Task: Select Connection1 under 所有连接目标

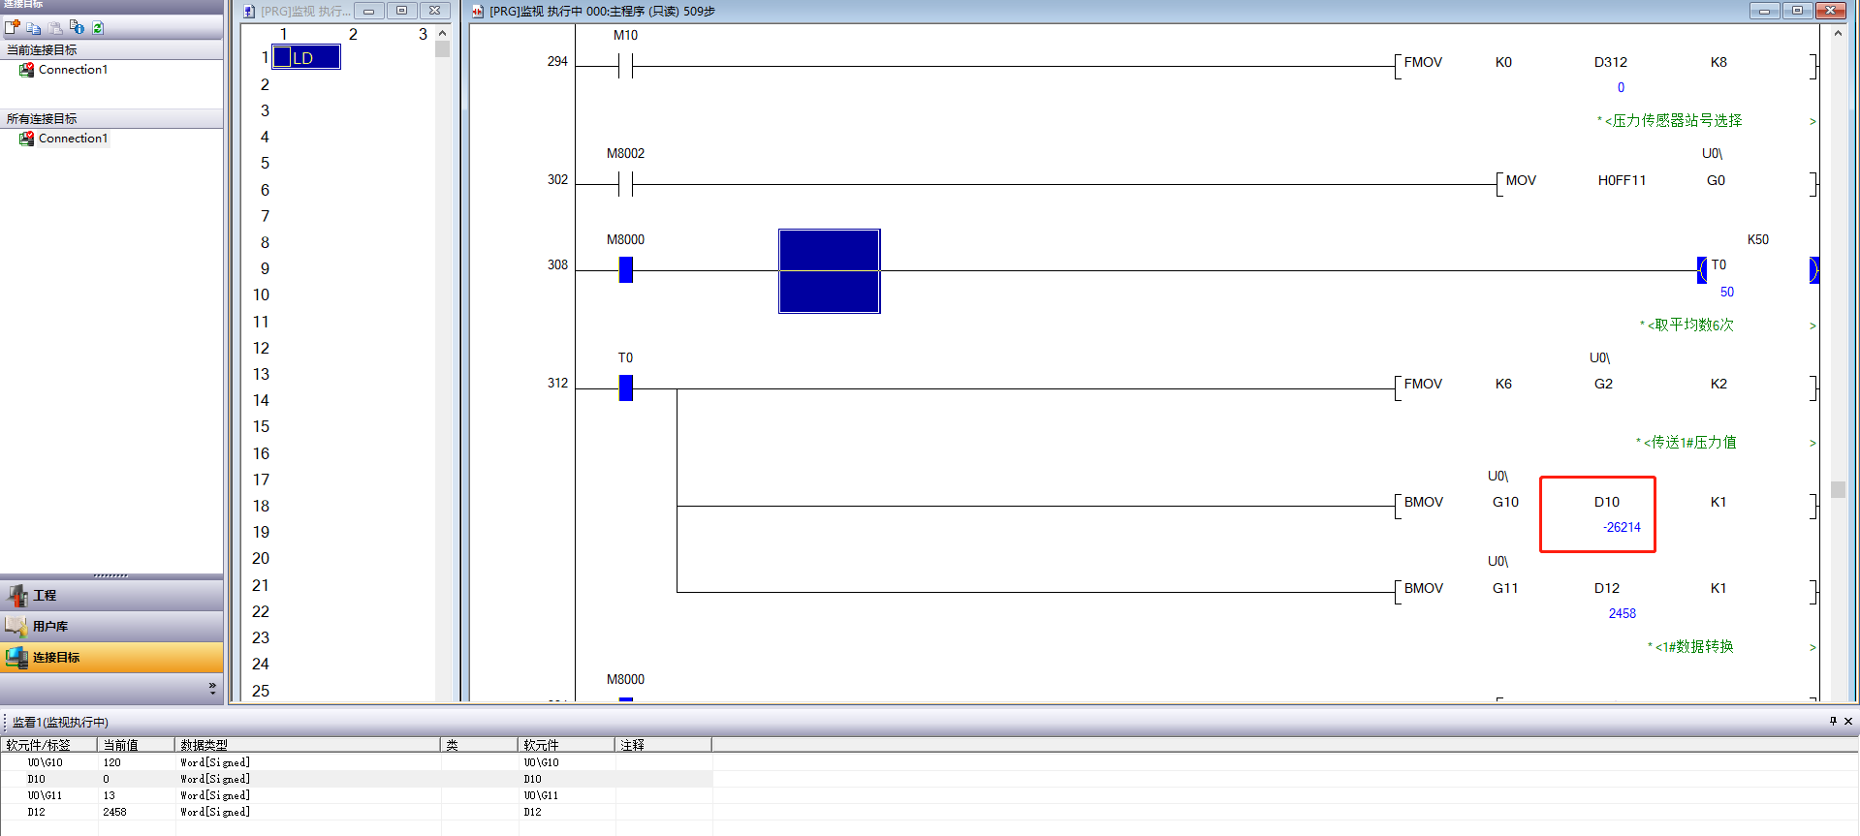Action: 73,139
